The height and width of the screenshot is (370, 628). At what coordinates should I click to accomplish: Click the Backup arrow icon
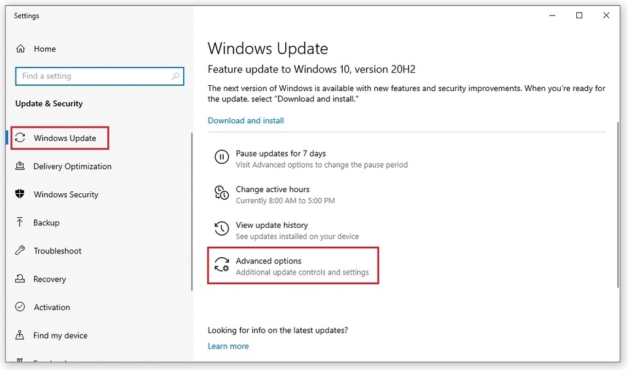pyautogui.click(x=20, y=222)
